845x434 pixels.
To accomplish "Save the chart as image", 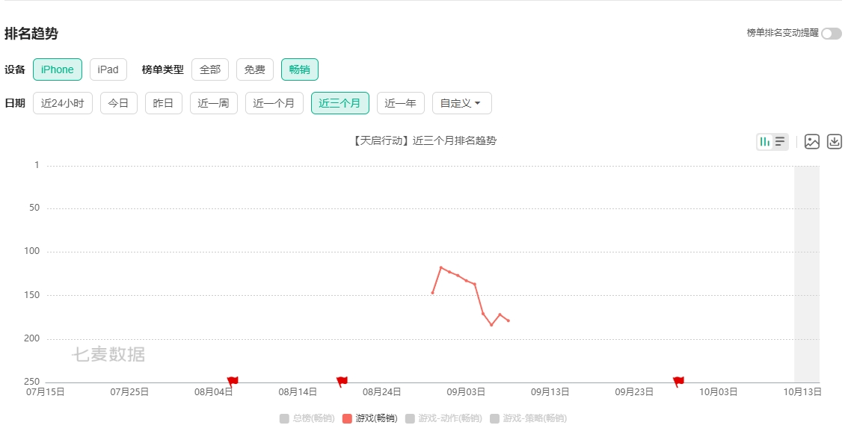I will [x=812, y=142].
